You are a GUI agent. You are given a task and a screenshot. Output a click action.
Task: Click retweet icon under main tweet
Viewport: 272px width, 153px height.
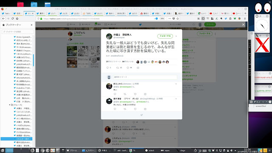[x=118, y=68]
